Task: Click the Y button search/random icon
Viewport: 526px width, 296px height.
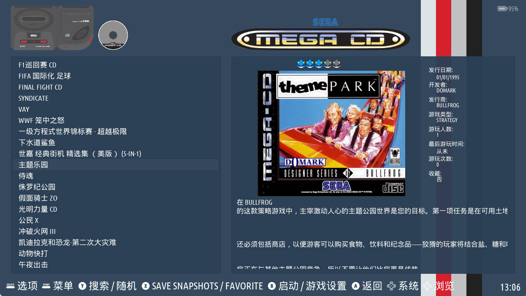Action: pos(82,286)
